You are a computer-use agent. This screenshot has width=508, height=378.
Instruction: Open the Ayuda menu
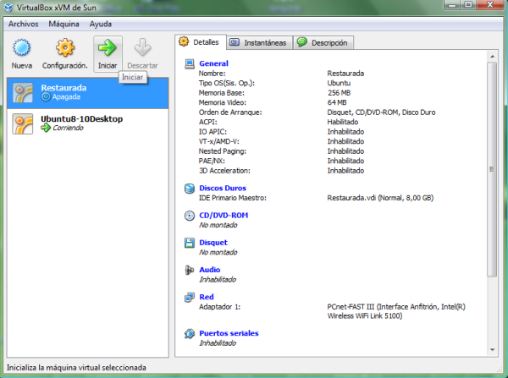coord(100,24)
